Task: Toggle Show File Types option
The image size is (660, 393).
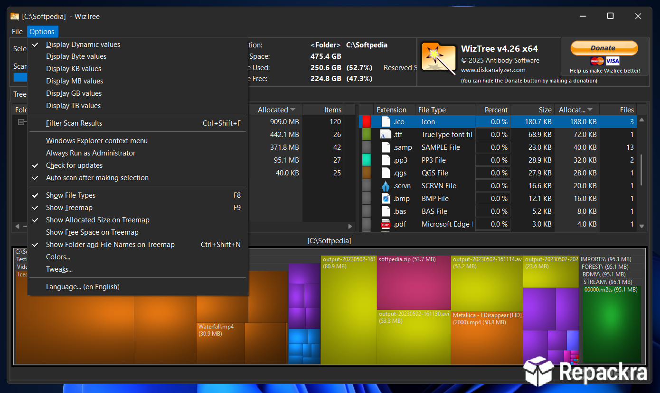Action: (138, 195)
